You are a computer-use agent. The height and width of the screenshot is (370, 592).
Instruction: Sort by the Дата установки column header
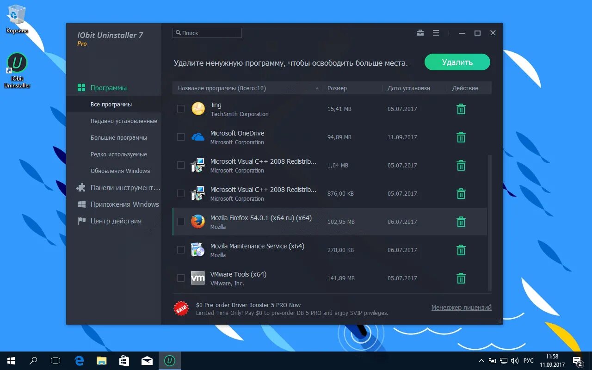click(414, 88)
